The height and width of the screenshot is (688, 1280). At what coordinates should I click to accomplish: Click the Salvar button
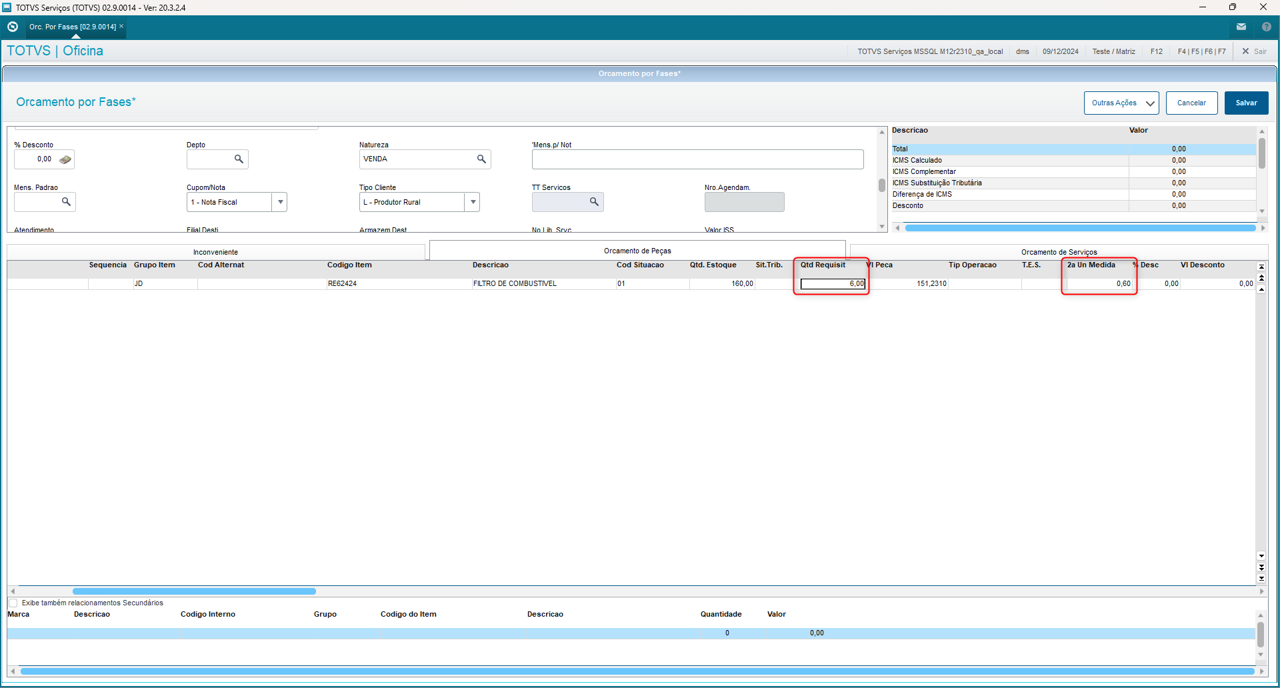coord(1246,103)
